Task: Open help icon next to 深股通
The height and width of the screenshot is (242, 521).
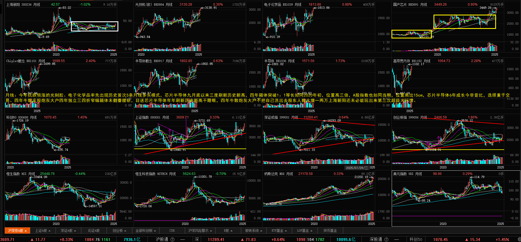Action: click(386, 239)
